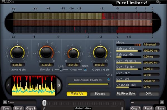
Task: Click the Threshold value -6.00 dB
Action: (x=46, y=65)
